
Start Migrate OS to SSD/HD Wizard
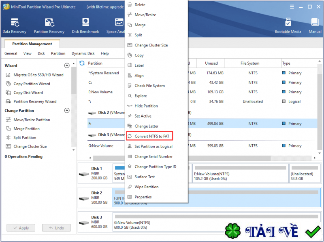point(38,75)
